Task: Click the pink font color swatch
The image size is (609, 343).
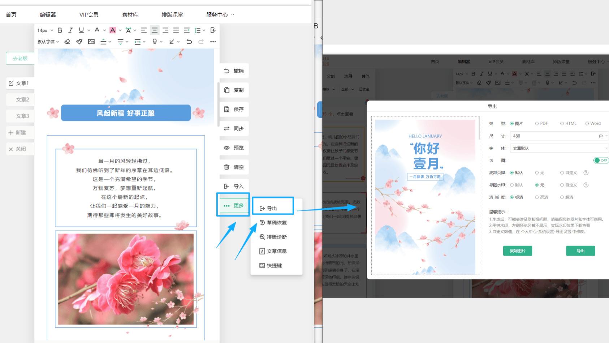Action: [113, 30]
